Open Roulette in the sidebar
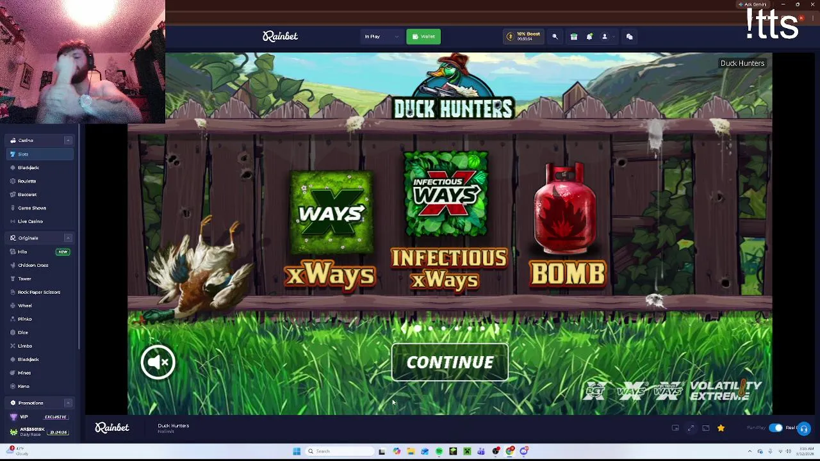This screenshot has height=461, width=820. pos(40,181)
